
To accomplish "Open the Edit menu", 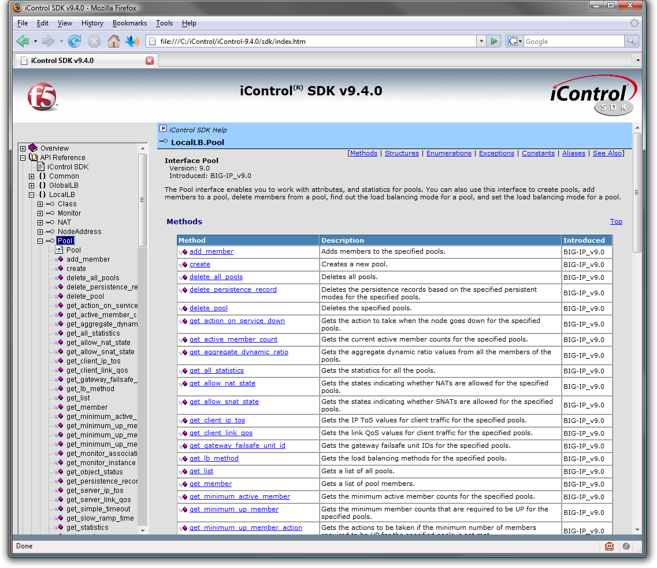I will point(42,23).
